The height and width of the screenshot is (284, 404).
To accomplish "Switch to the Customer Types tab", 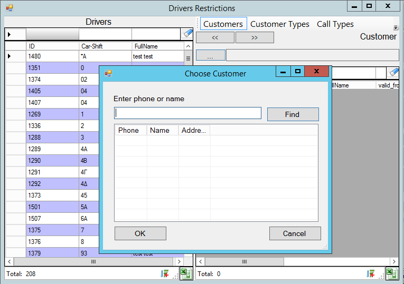I will [279, 24].
